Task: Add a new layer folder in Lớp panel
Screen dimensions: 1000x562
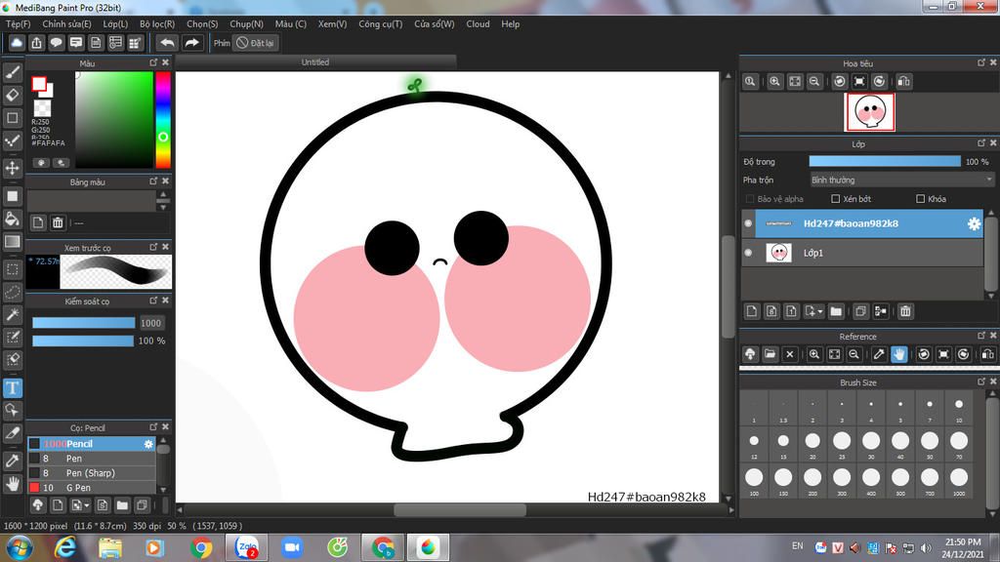Action: tap(836, 311)
